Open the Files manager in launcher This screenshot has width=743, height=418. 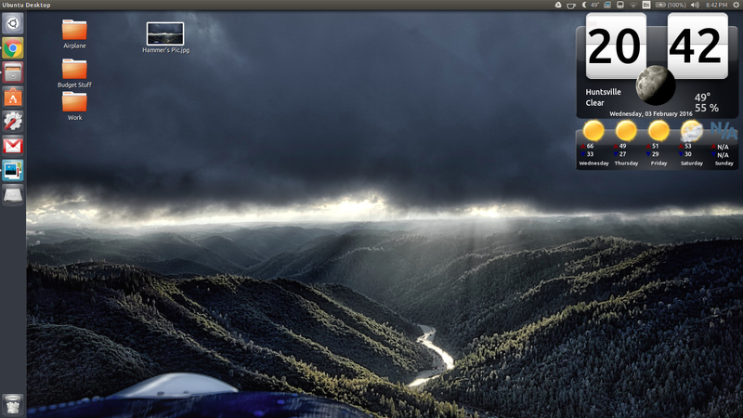tap(13, 73)
